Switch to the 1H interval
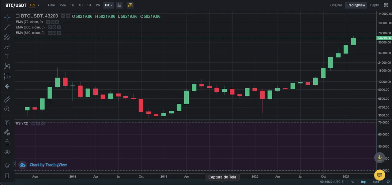This screenshot has width=392, height=185. [x=72, y=5]
